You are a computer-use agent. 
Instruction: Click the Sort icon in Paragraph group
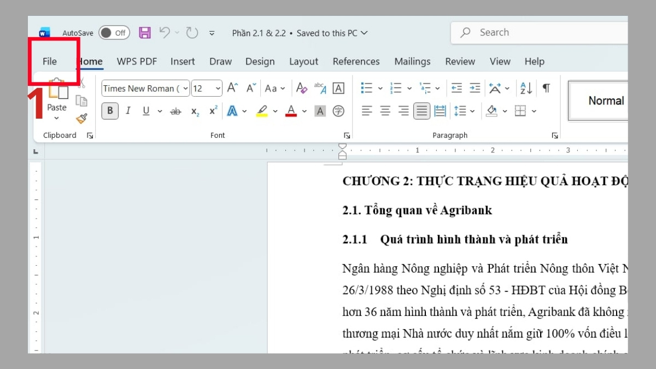[525, 88]
